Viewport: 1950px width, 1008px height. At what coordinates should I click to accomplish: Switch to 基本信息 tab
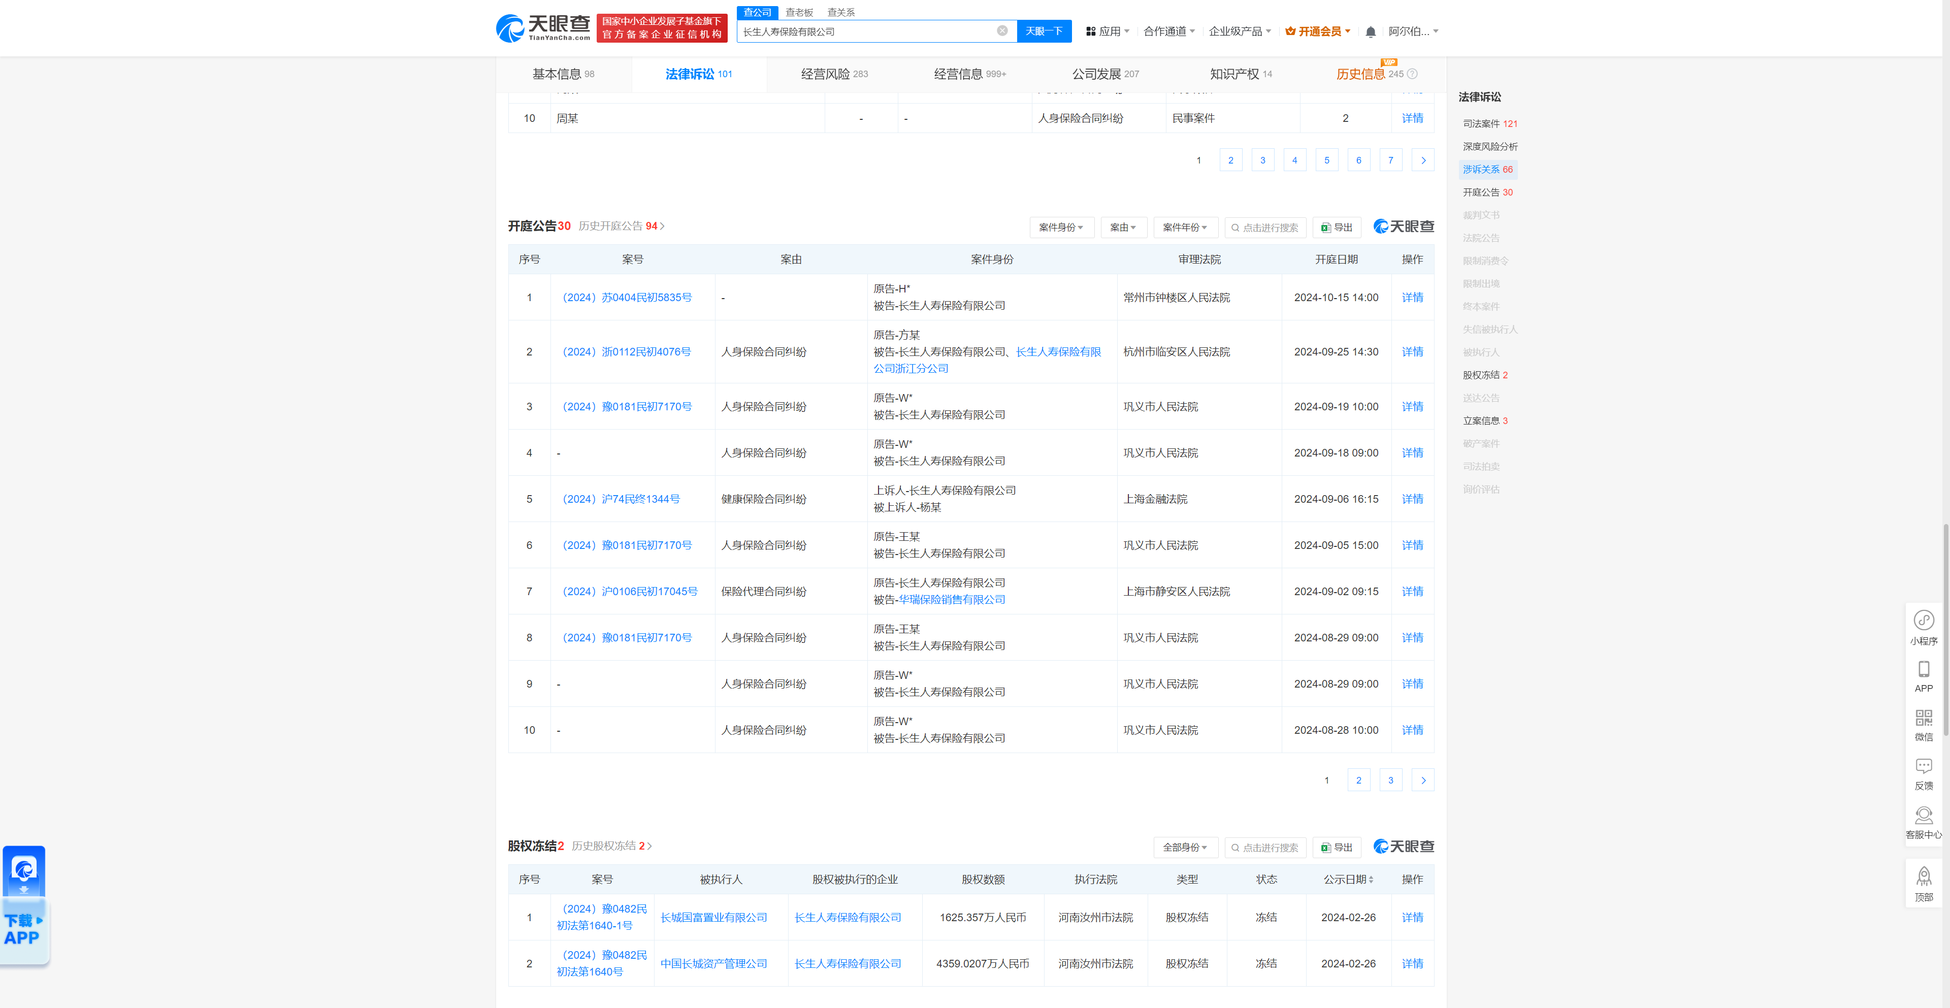pos(563,74)
